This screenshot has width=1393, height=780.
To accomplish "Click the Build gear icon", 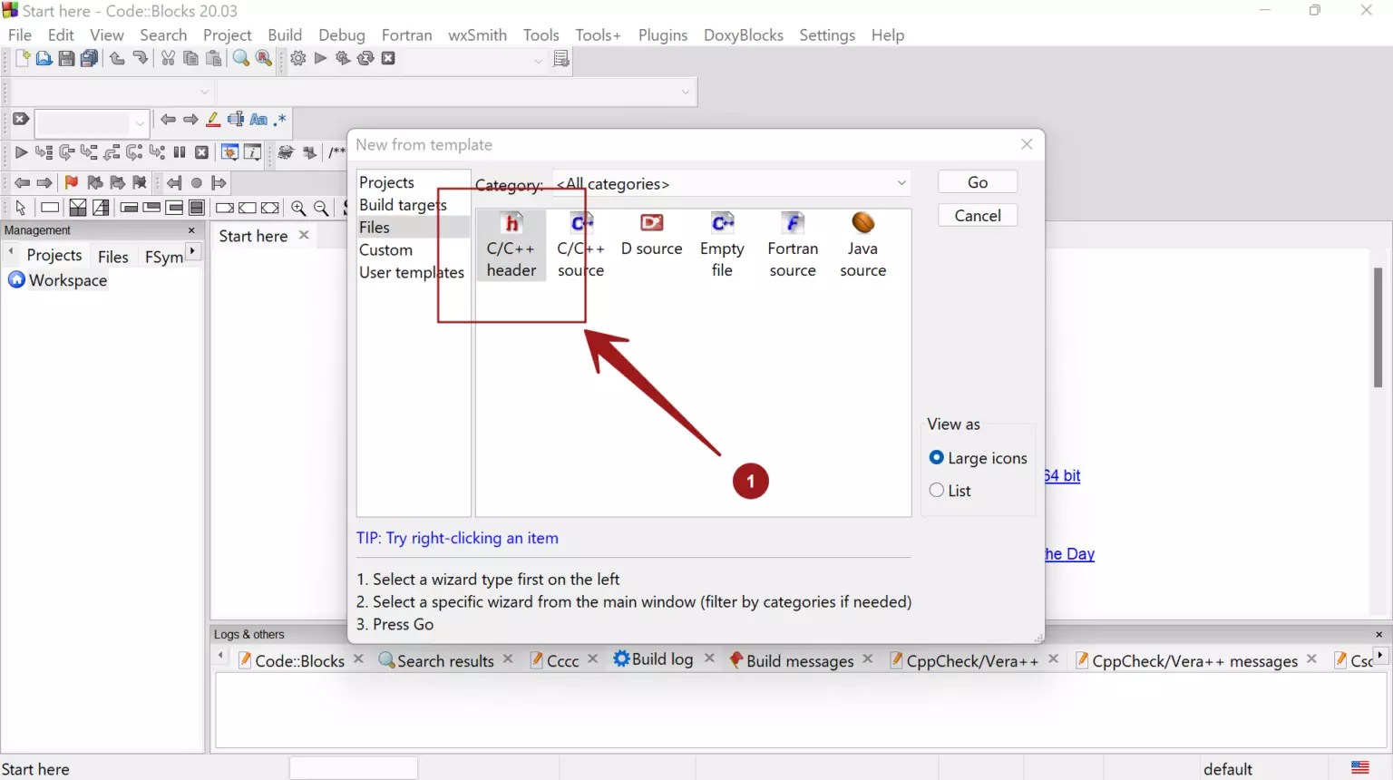I will [297, 59].
